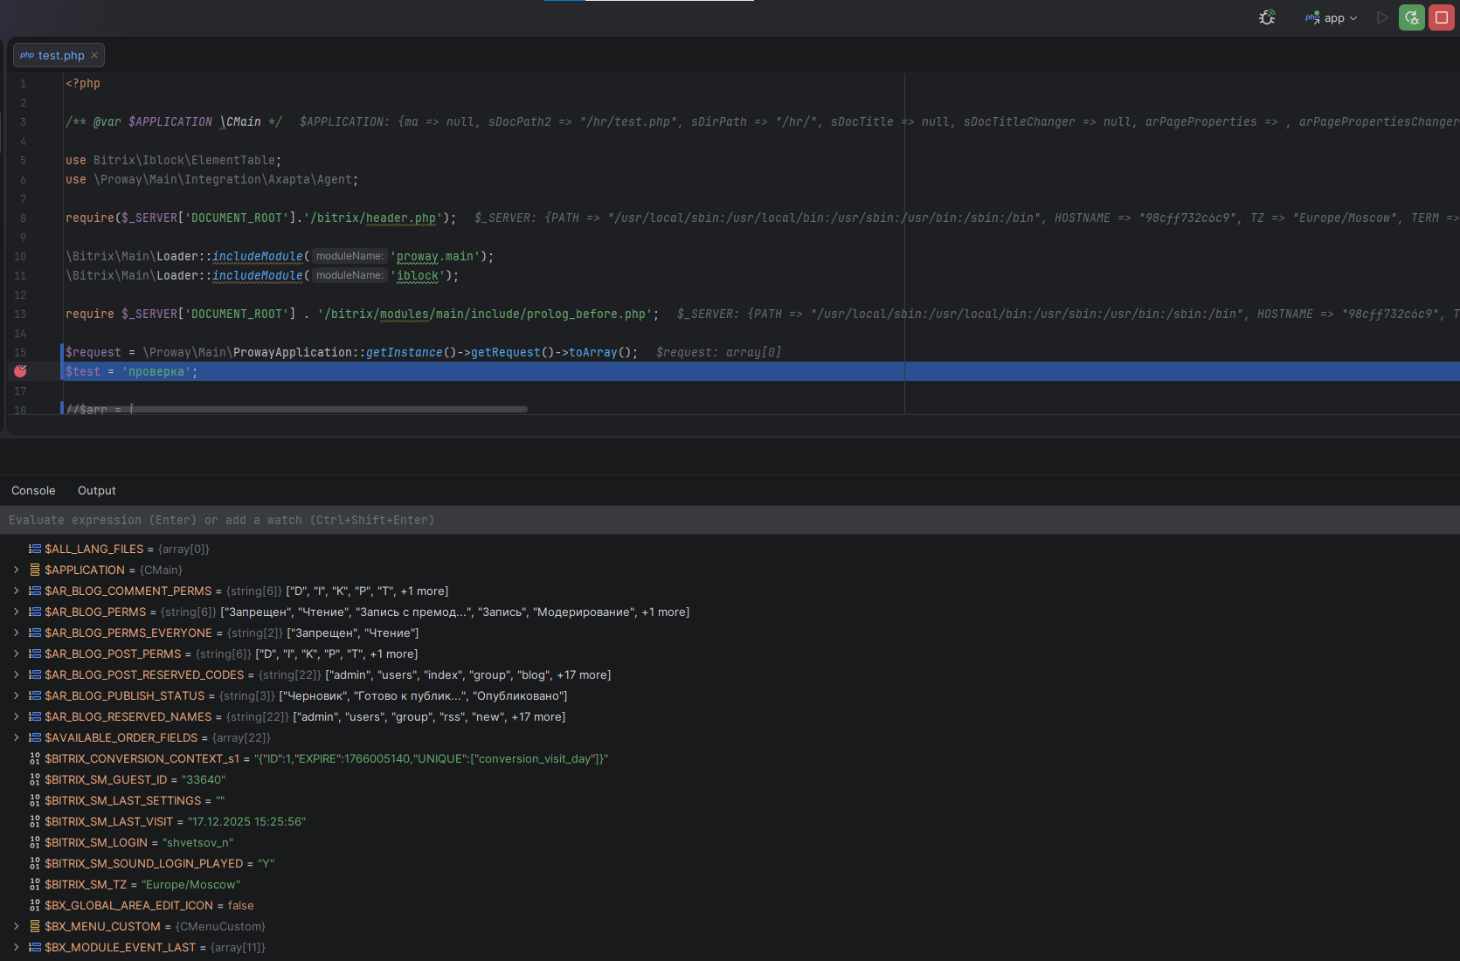
Task: Switch to the Output tab
Action: 96,490
